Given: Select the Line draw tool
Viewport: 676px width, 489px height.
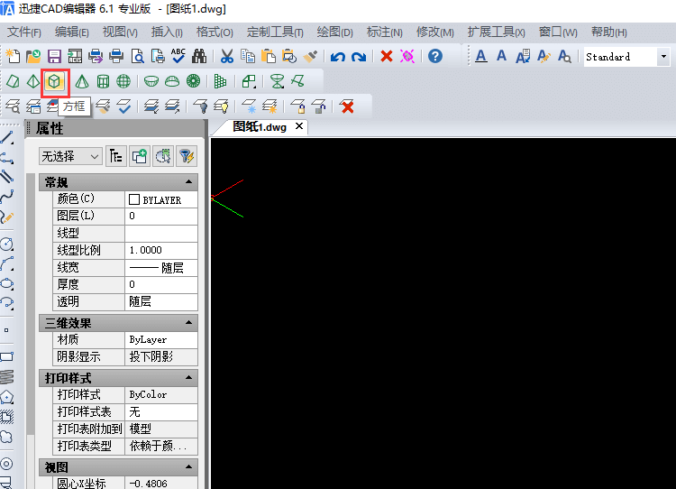Looking at the screenshot, I should (7, 138).
